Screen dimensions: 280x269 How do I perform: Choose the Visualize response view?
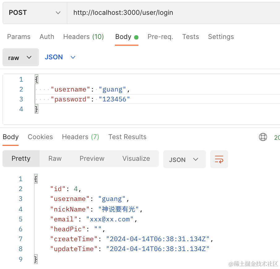tap(136, 159)
